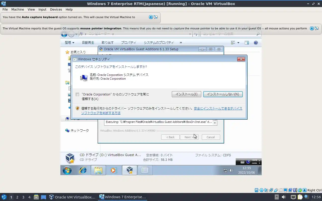322x201 pixels.
Task: Click システムのプロパティ in Explorer toolbar
Action: [x=159, y=43]
